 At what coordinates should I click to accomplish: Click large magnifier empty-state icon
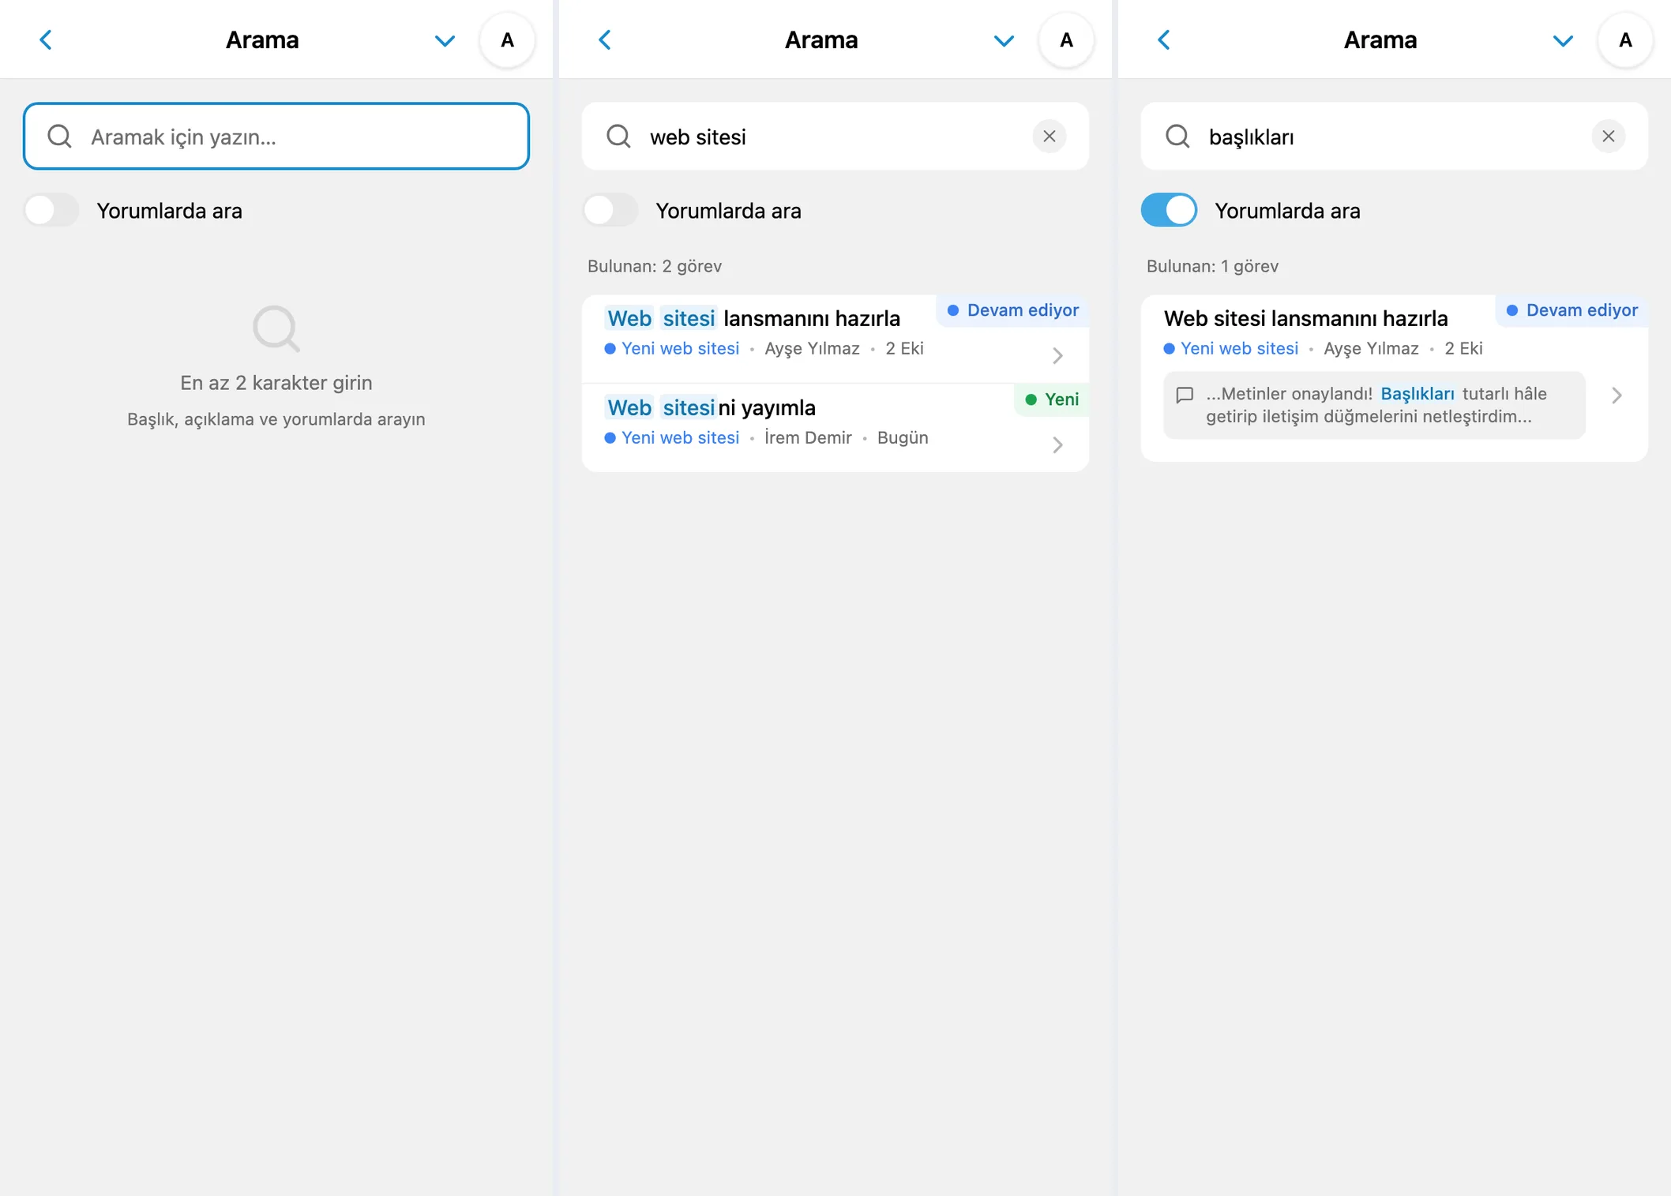276,328
